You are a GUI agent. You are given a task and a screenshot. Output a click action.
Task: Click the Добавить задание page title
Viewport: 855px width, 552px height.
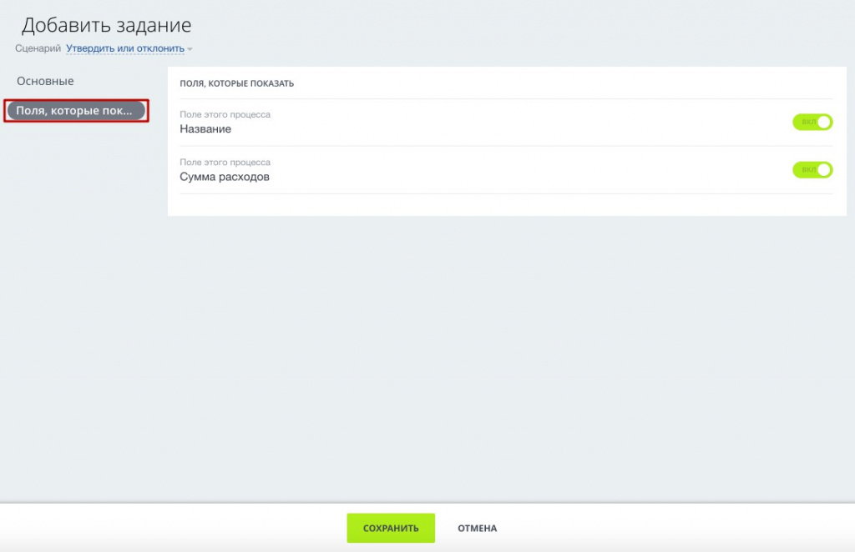point(106,25)
